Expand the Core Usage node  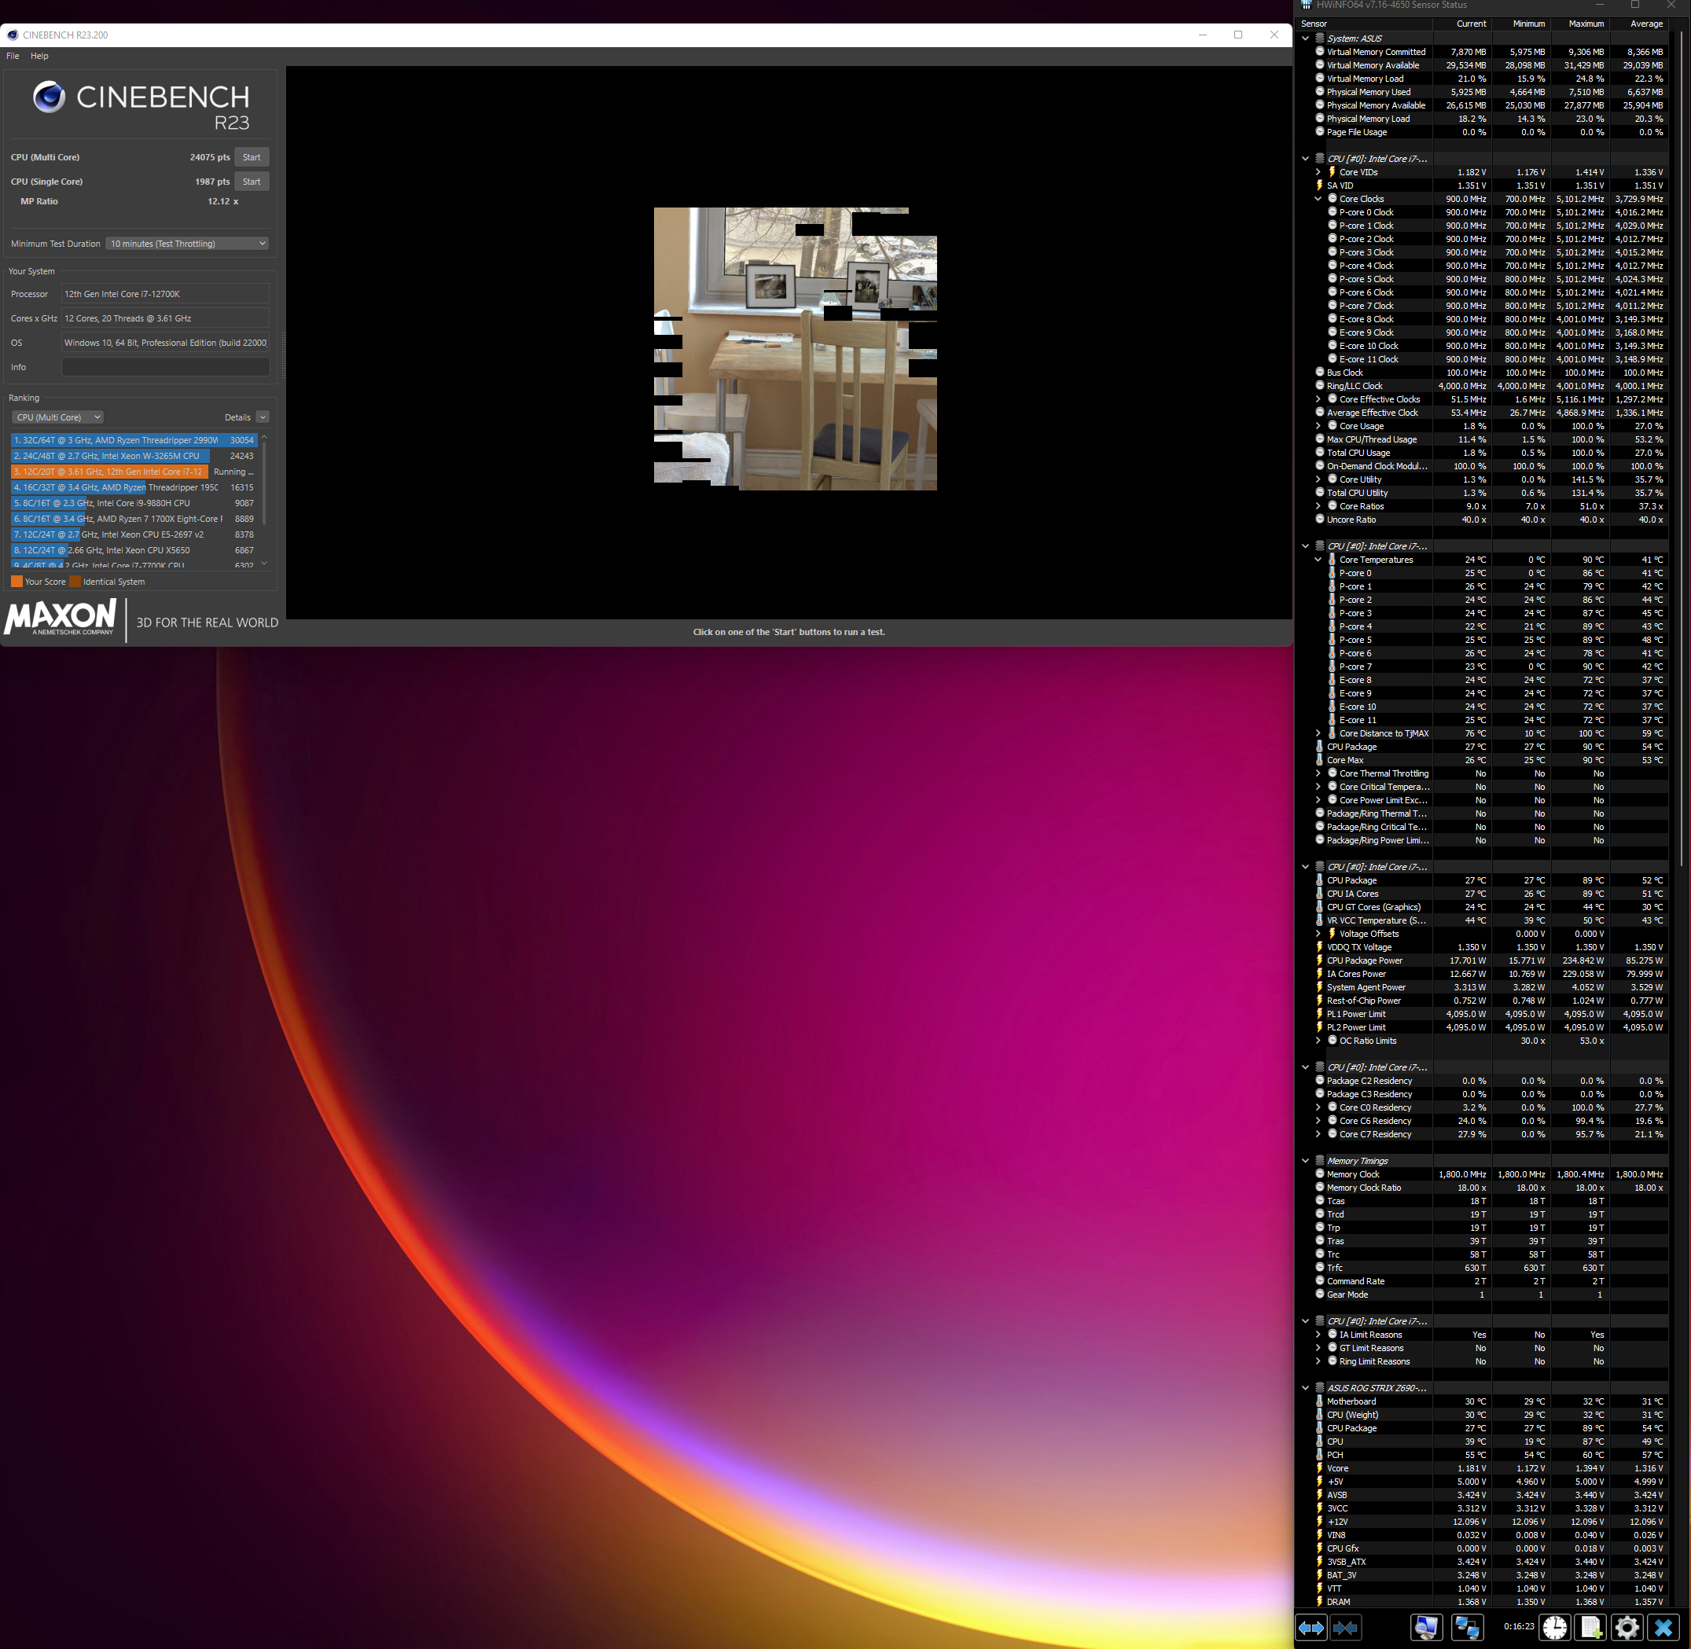pyautogui.click(x=1318, y=426)
